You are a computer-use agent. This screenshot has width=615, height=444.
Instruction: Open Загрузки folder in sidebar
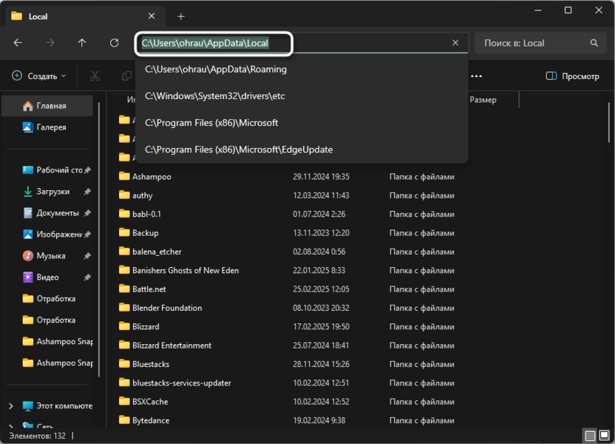(x=52, y=192)
